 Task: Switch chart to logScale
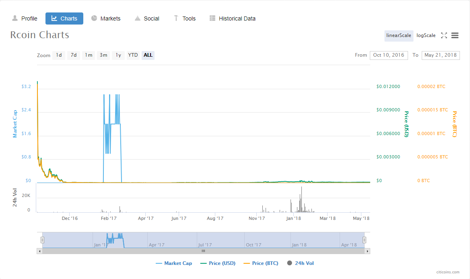[x=426, y=35]
